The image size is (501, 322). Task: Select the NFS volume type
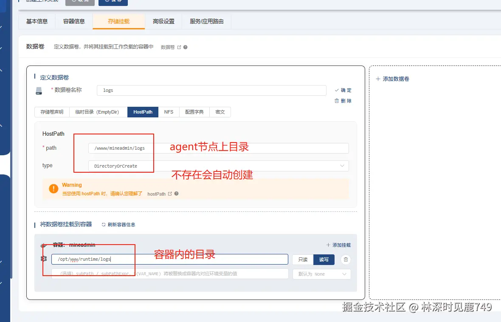169,112
